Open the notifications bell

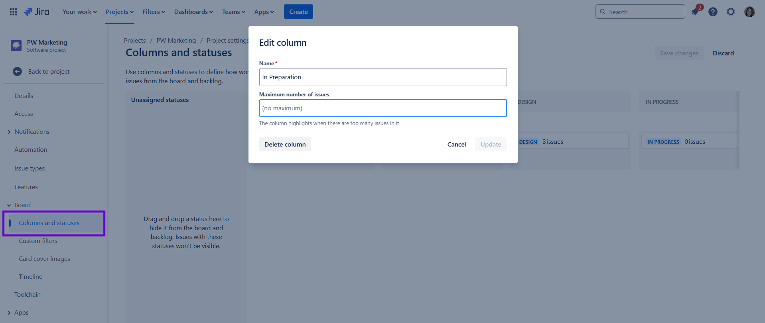coord(695,12)
